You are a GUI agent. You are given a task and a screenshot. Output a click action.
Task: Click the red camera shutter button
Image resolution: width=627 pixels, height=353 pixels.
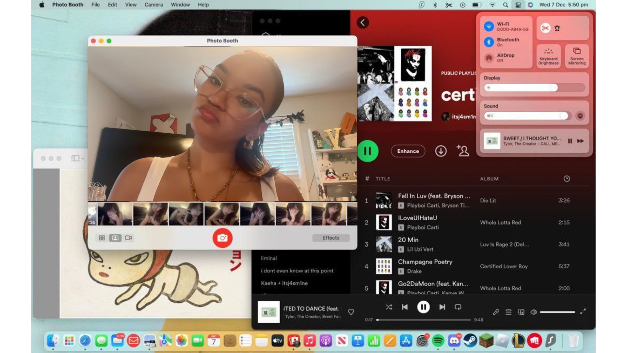(222, 238)
